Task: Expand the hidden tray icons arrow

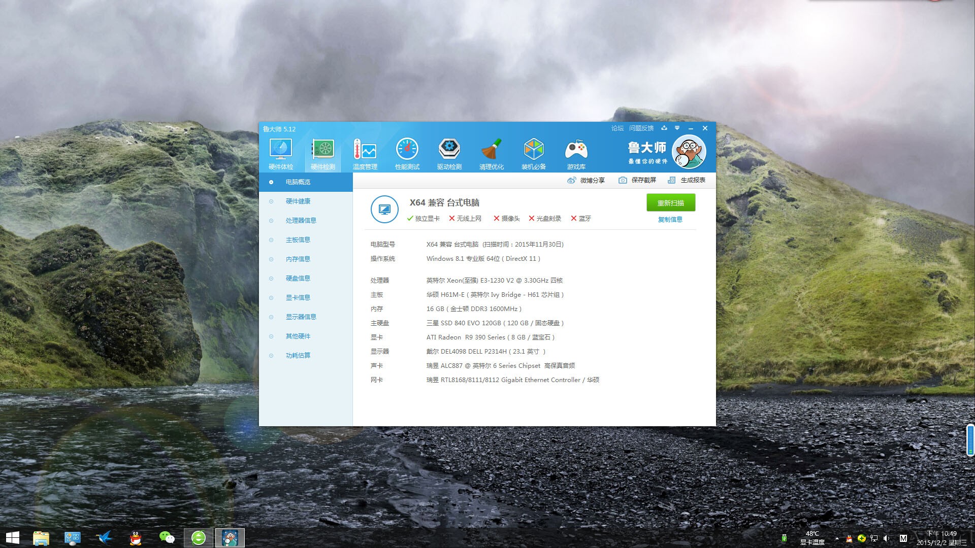Action: click(837, 538)
